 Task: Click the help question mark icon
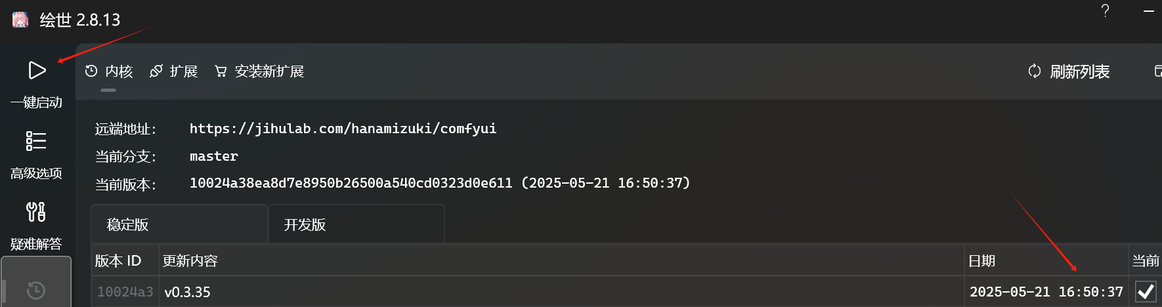click(1106, 11)
